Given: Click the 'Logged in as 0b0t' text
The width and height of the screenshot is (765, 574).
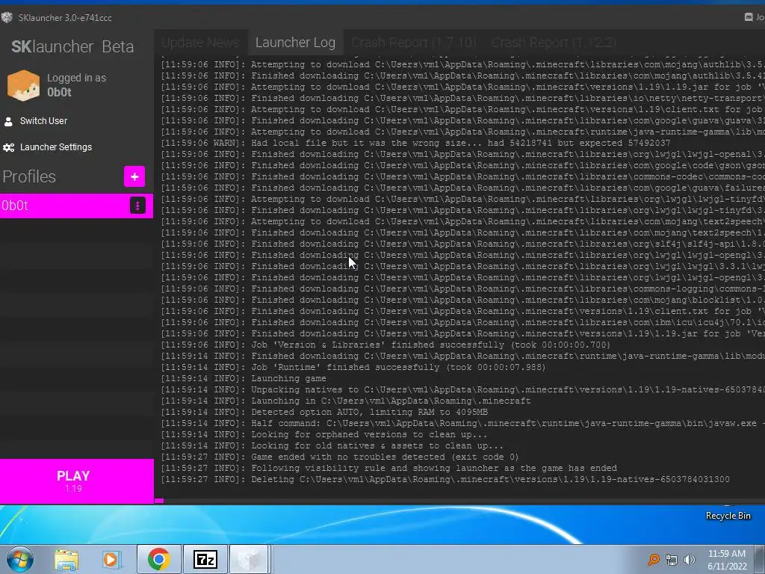Looking at the screenshot, I should [77, 85].
